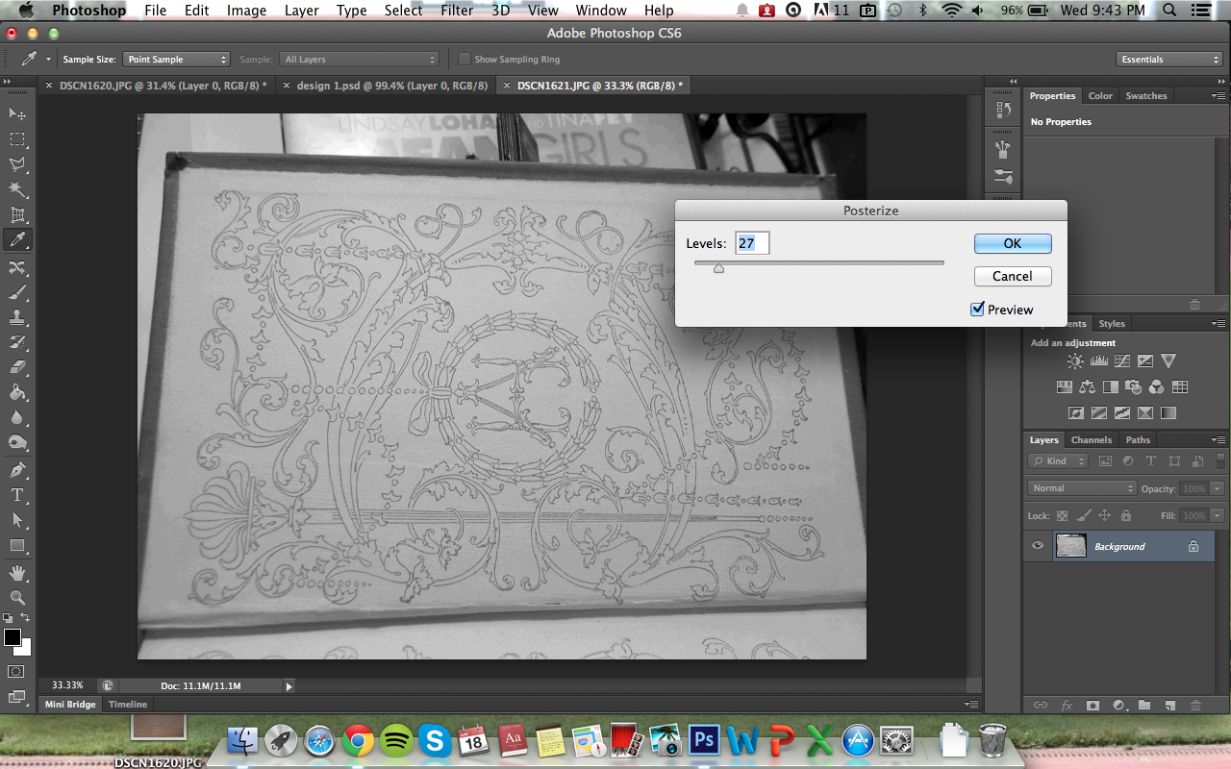The image size is (1231, 769).
Task: Open the Timeline tab
Action: [128, 705]
